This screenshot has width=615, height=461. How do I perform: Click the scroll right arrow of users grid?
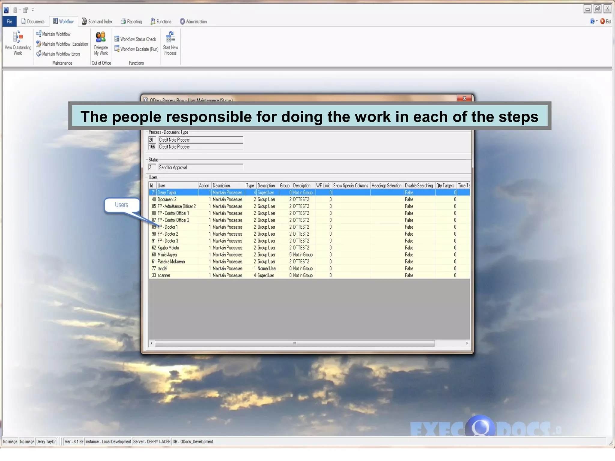(467, 343)
